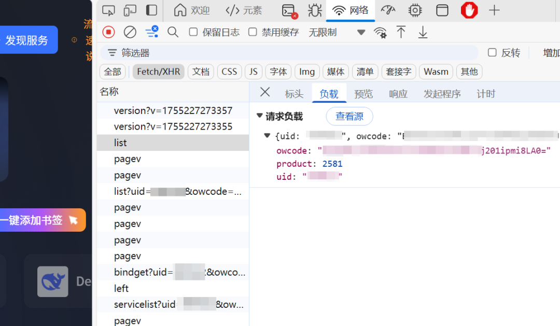Open the bug-shaped sources debugger icon
The image size is (560, 326).
pos(315,10)
